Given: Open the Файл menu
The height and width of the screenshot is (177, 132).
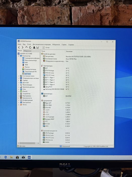Looking at the screenshot, I should (19, 44).
